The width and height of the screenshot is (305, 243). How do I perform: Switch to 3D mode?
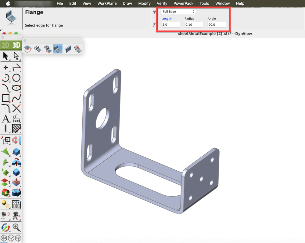click(16, 45)
